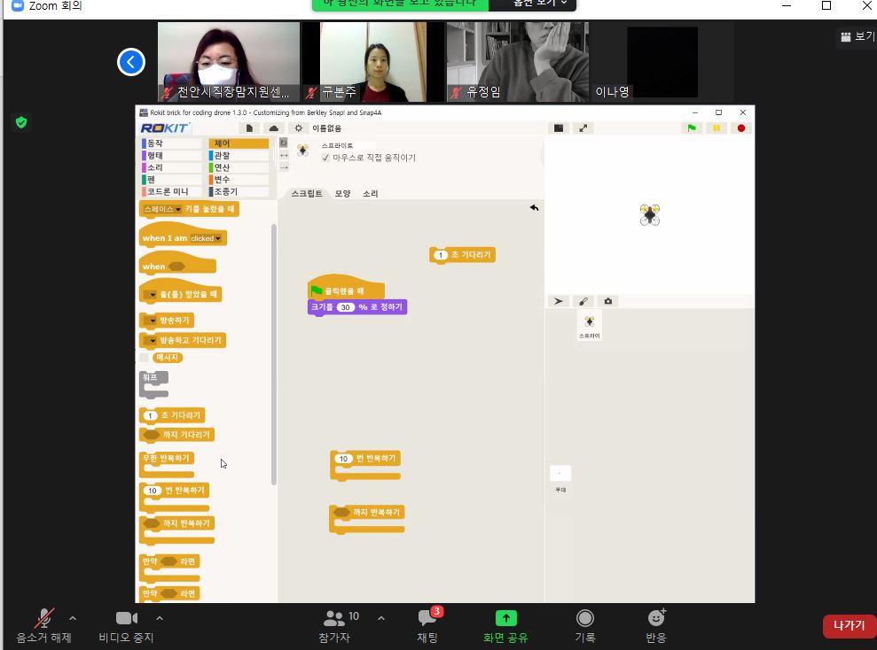This screenshot has height=650, width=877.
Task: Click the paintbrush new sprite icon
Action: (x=583, y=301)
